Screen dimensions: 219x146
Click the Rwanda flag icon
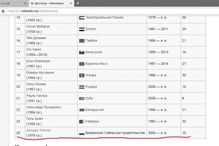pyautogui.click(x=82, y=87)
